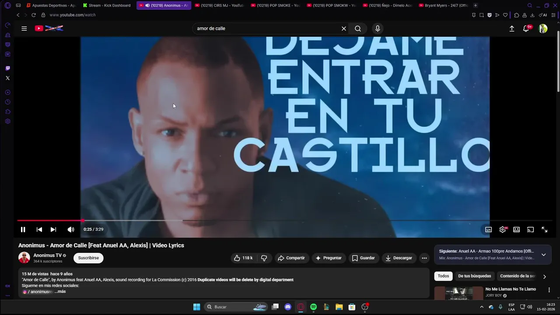
Task: Open the browser downloads icon
Action: 532,15
